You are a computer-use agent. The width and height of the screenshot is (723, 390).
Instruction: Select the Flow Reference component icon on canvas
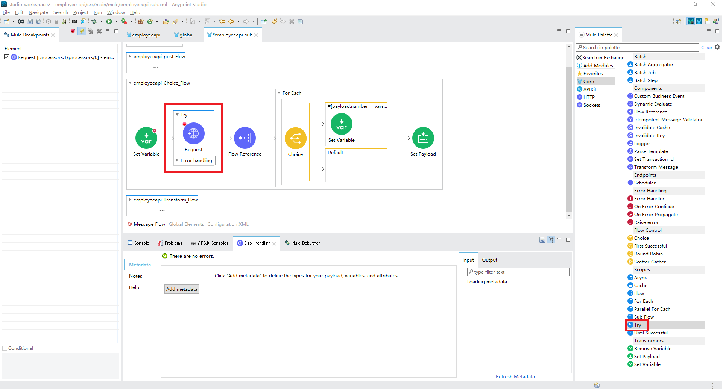click(245, 138)
